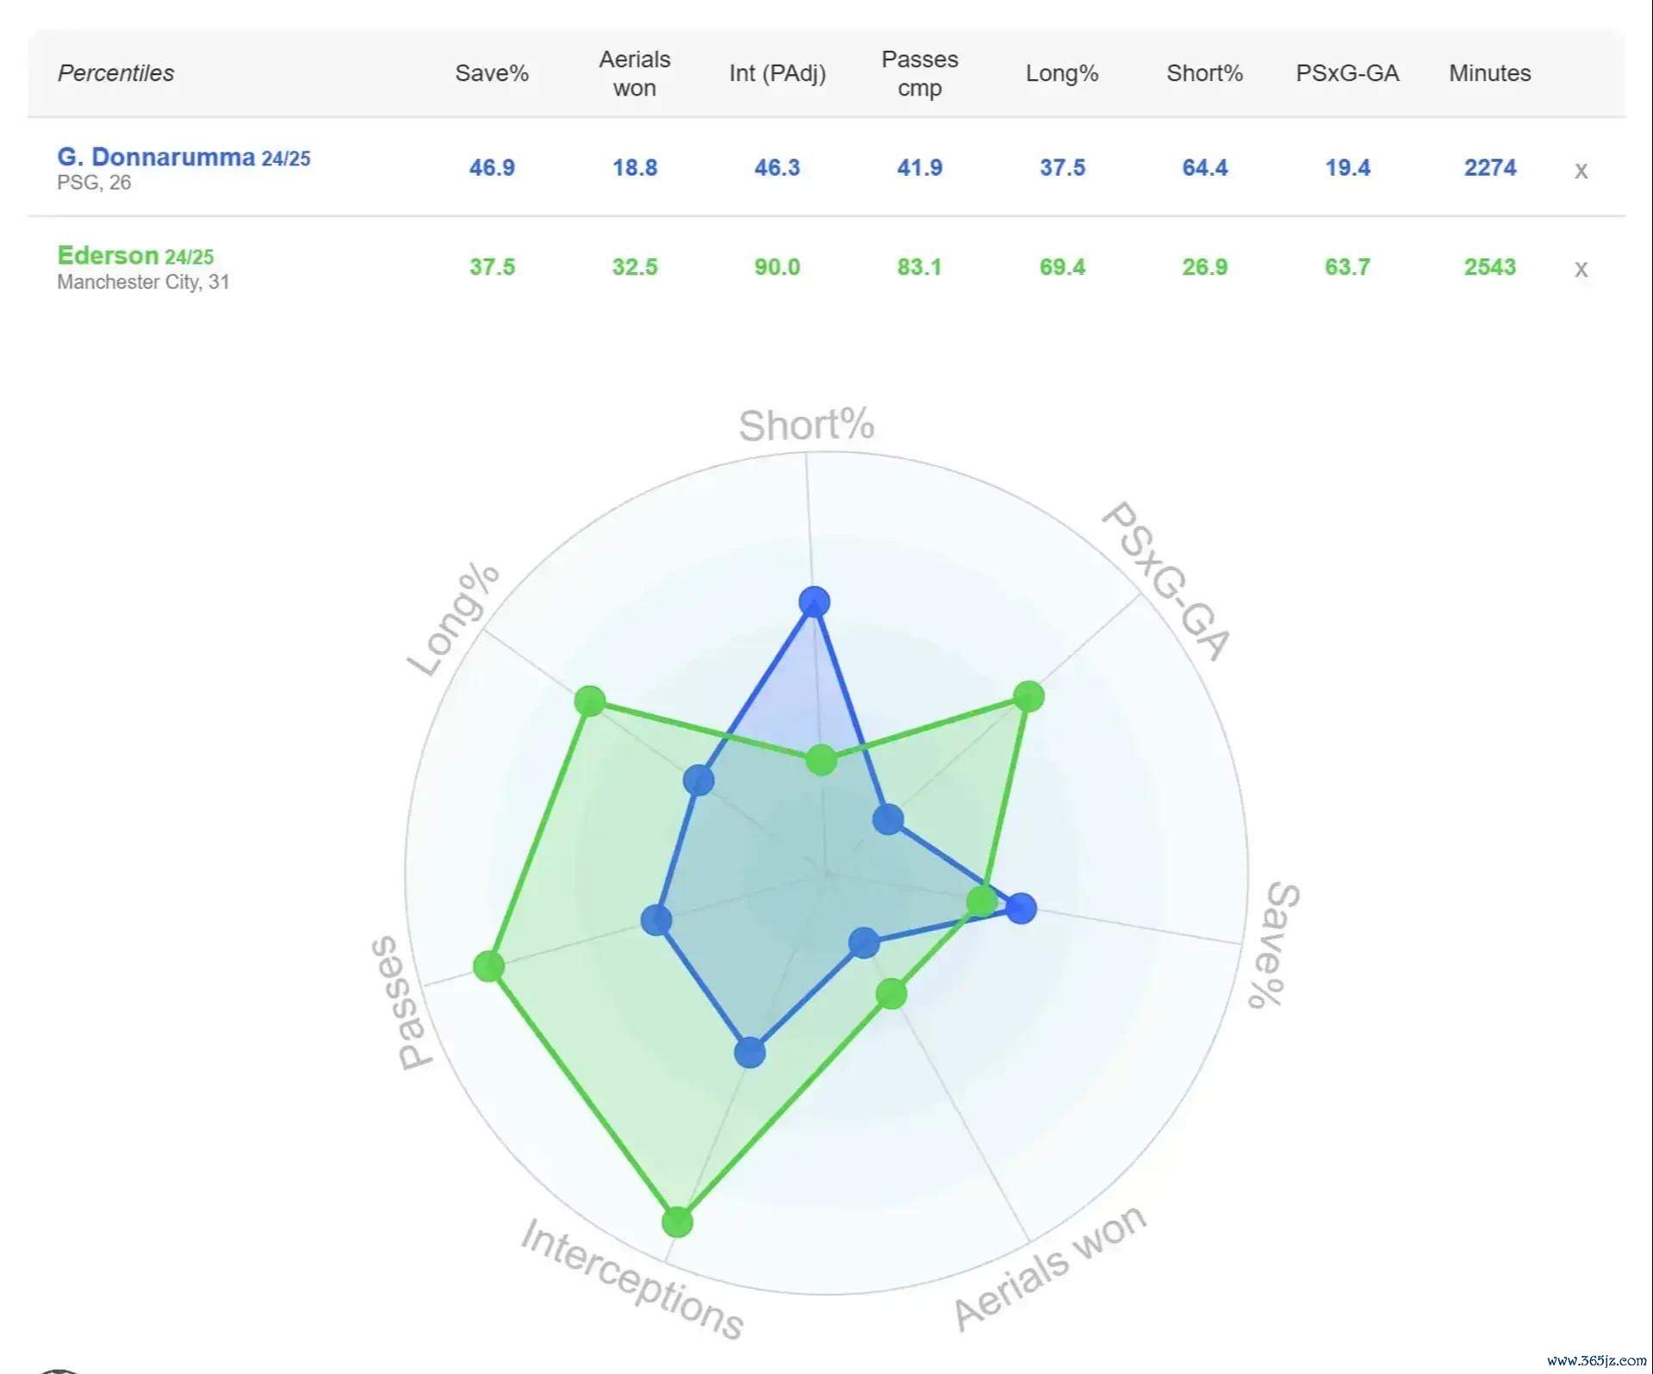Sort by Aerials won column header

(x=635, y=73)
